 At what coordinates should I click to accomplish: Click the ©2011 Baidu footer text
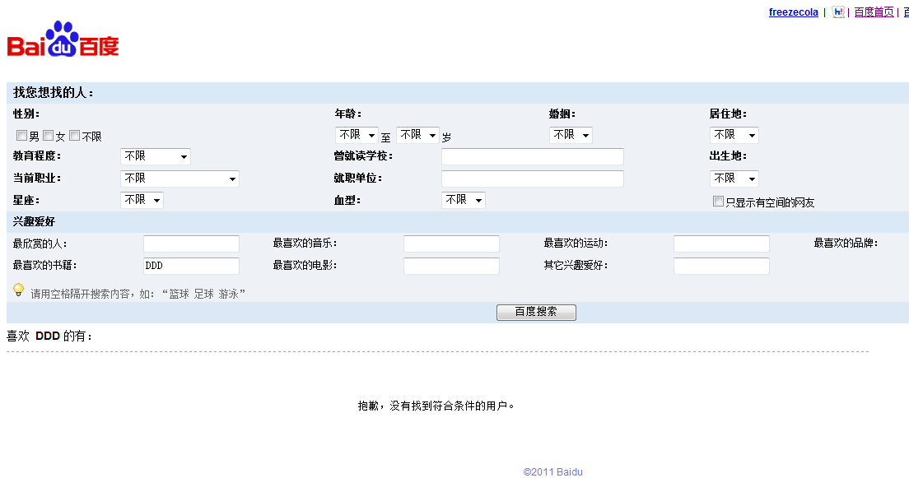pyautogui.click(x=552, y=471)
